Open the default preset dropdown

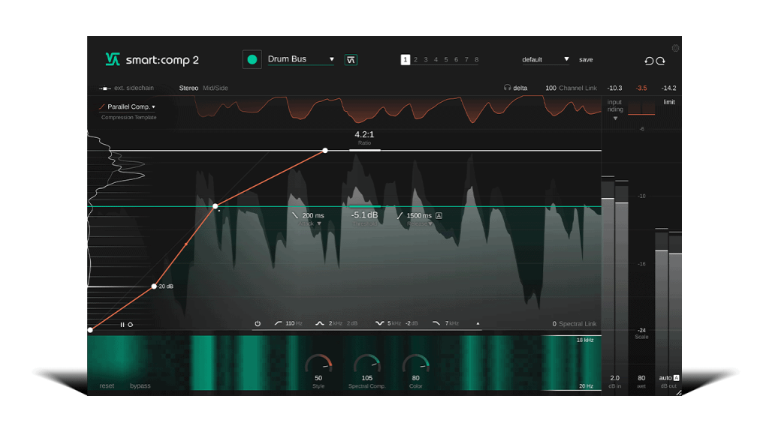(545, 59)
